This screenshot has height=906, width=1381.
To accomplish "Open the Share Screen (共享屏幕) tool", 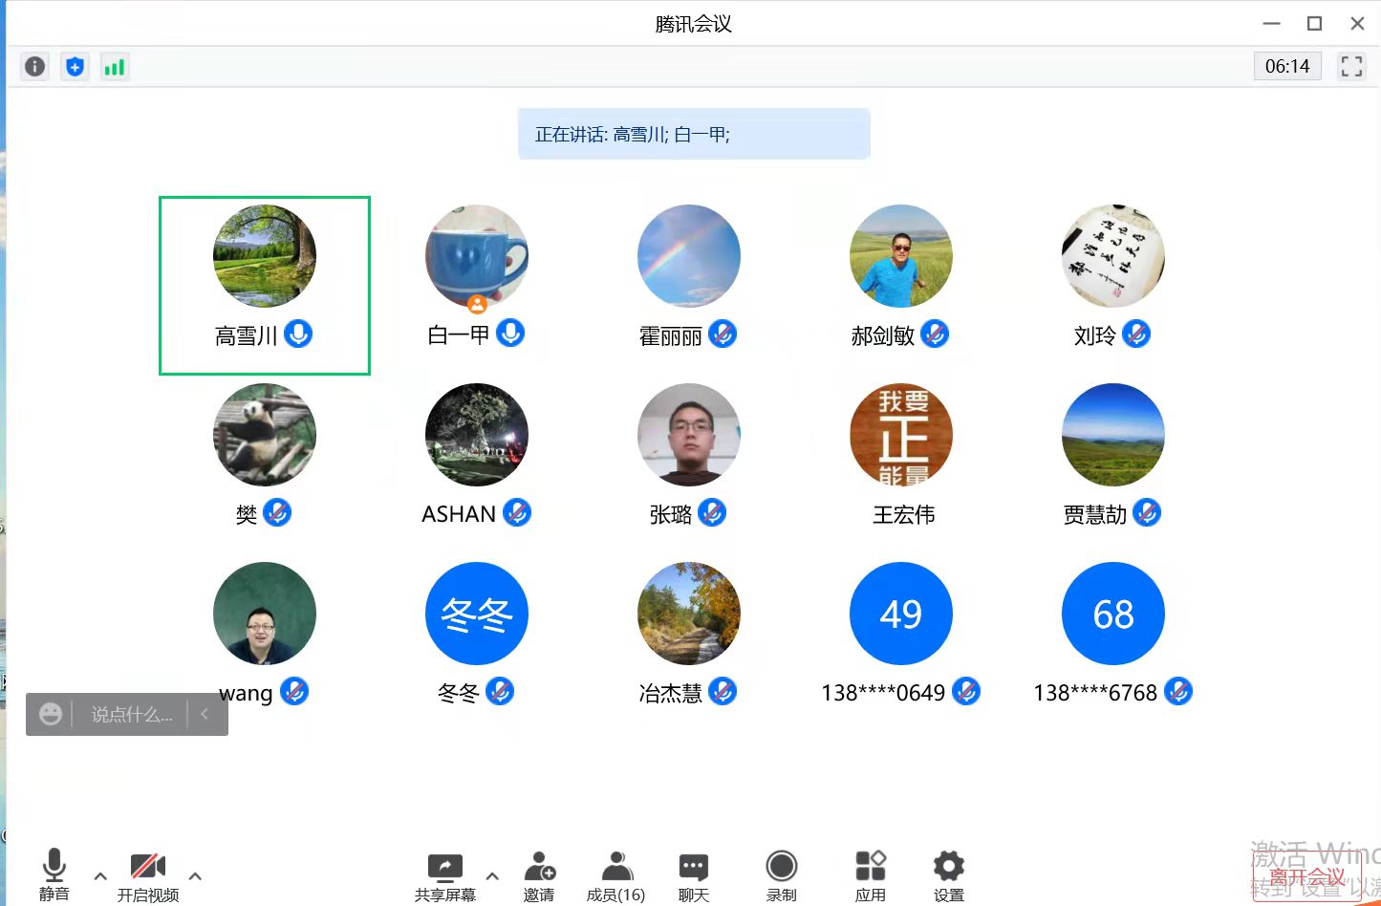I will pos(444,875).
